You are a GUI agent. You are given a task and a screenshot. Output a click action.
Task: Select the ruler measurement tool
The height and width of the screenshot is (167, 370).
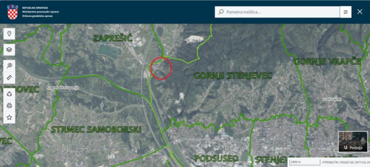click(9, 78)
